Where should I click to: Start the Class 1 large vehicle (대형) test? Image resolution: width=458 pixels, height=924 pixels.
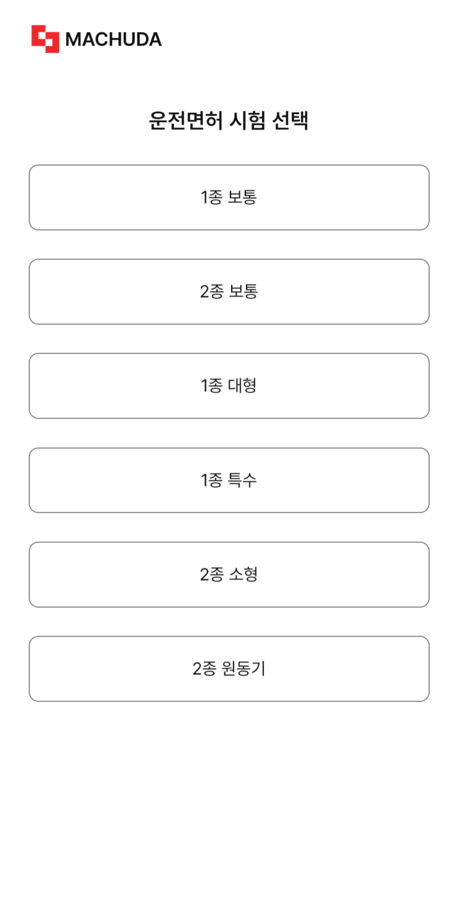point(229,386)
